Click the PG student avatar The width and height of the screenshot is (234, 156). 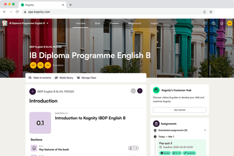click(40, 65)
